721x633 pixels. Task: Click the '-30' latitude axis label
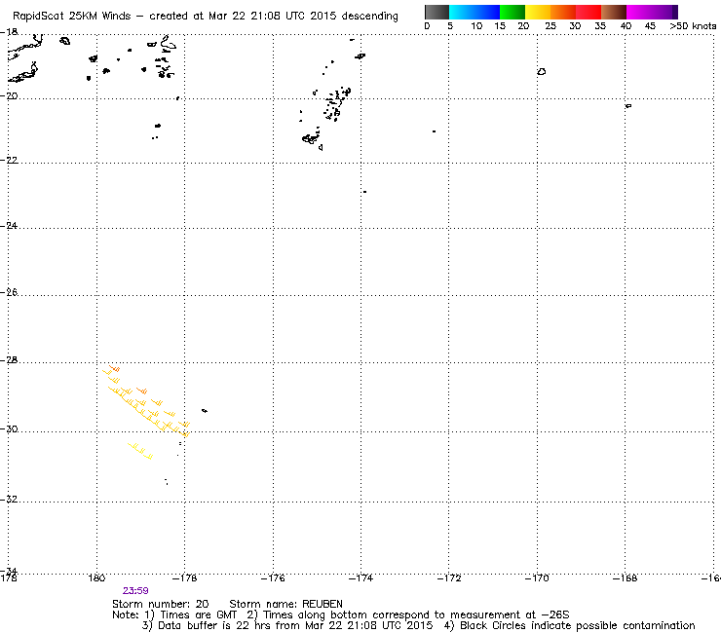tap(9, 429)
